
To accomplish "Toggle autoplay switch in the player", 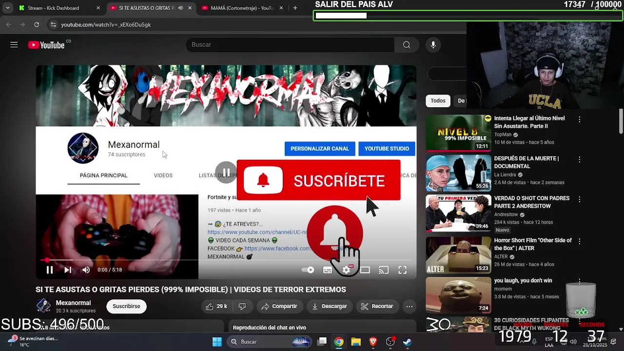I will click(308, 270).
